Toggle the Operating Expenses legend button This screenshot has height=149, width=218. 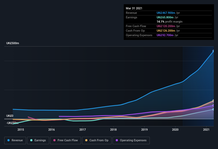pyautogui.click(x=131, y=140)
